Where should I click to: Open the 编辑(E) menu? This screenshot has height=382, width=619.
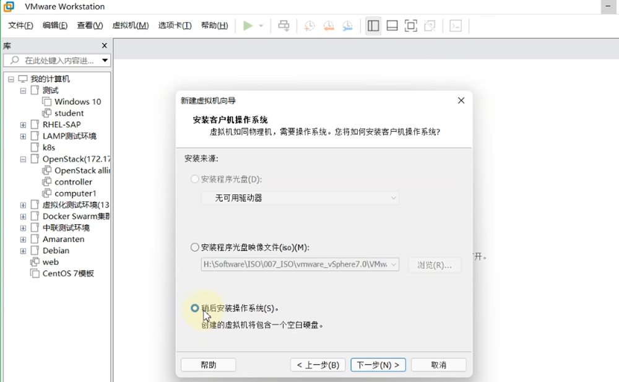tap(55, 25)
